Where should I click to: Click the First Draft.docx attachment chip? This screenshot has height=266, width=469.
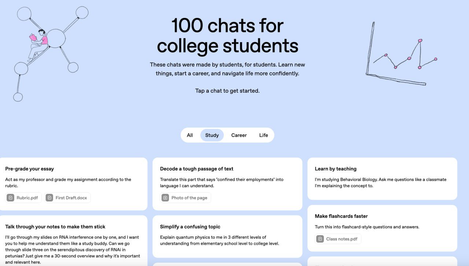67,197
